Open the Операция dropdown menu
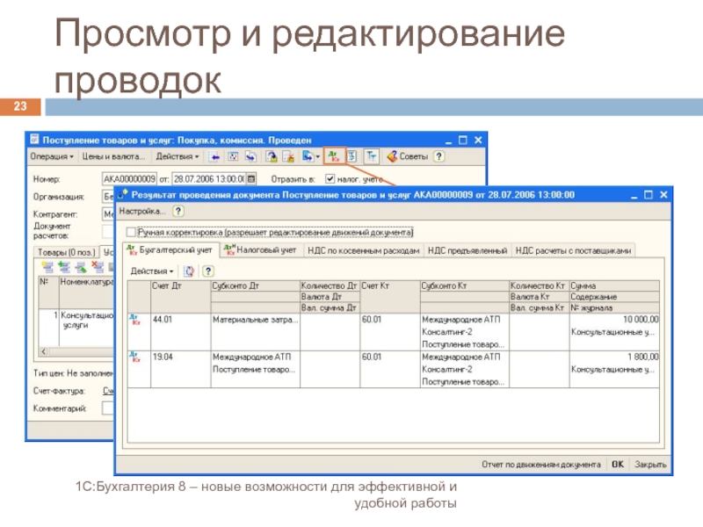This screenshot has width=703, height=527. click(x=52, y=156)
